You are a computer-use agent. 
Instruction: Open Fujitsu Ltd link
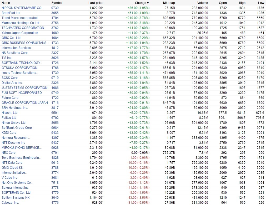(x=9, y=118)
